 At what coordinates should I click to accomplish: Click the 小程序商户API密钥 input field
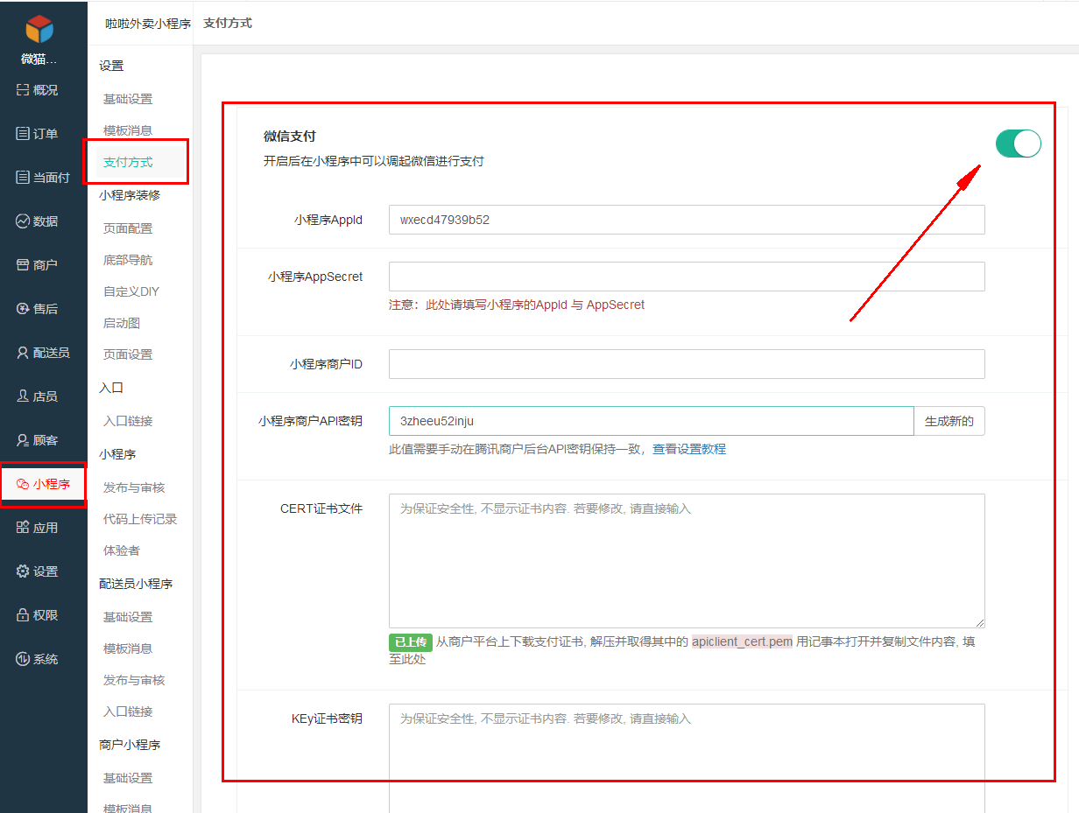click(x=652, y=421)
